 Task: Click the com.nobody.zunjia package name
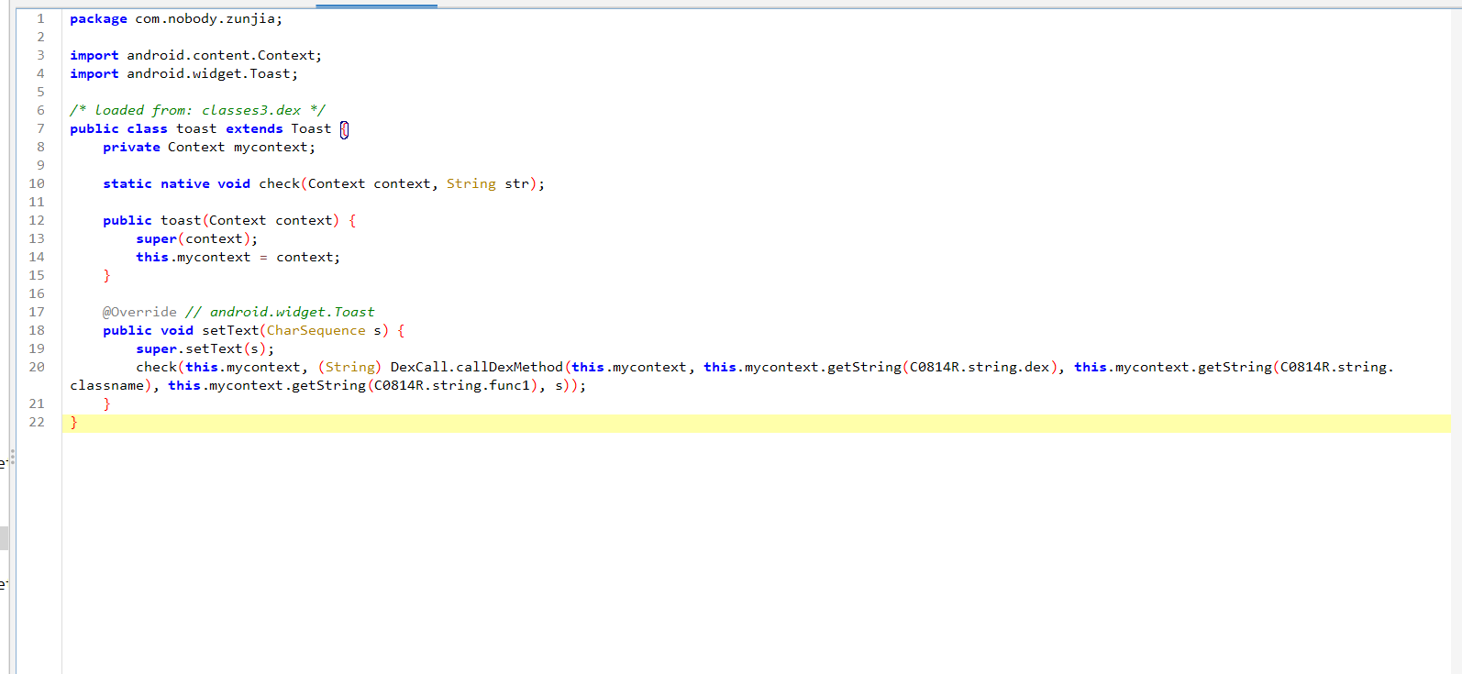coord(205,18)
